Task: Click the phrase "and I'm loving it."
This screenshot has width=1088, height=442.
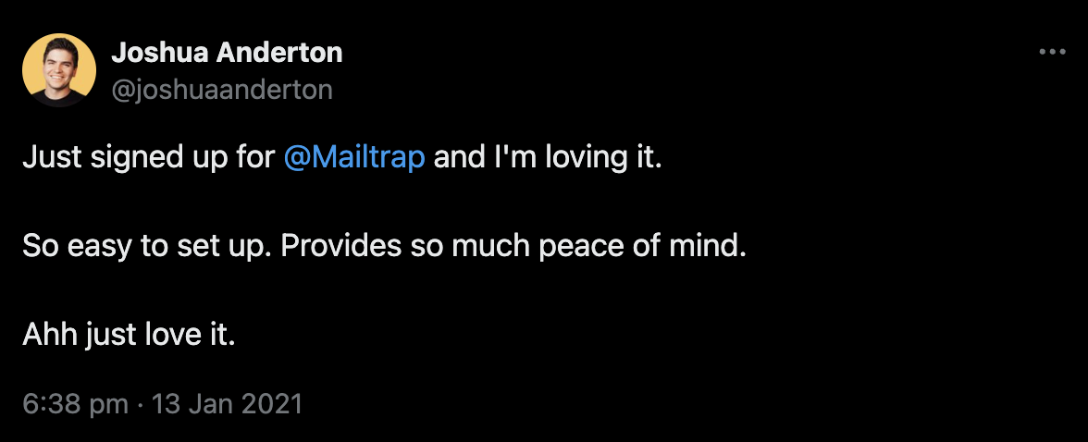Action: 549,157
